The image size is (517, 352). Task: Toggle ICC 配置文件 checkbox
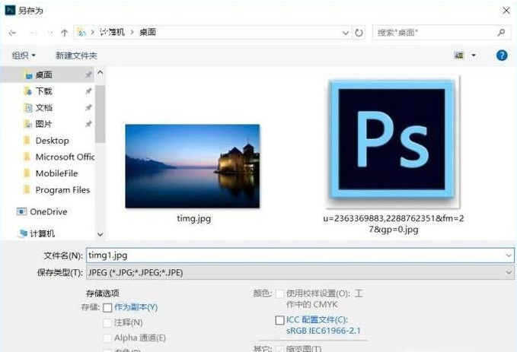pos(279,320)
